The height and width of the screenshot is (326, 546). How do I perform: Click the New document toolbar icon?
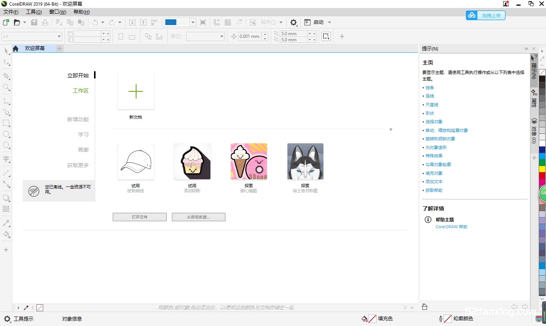click(6, 22)
